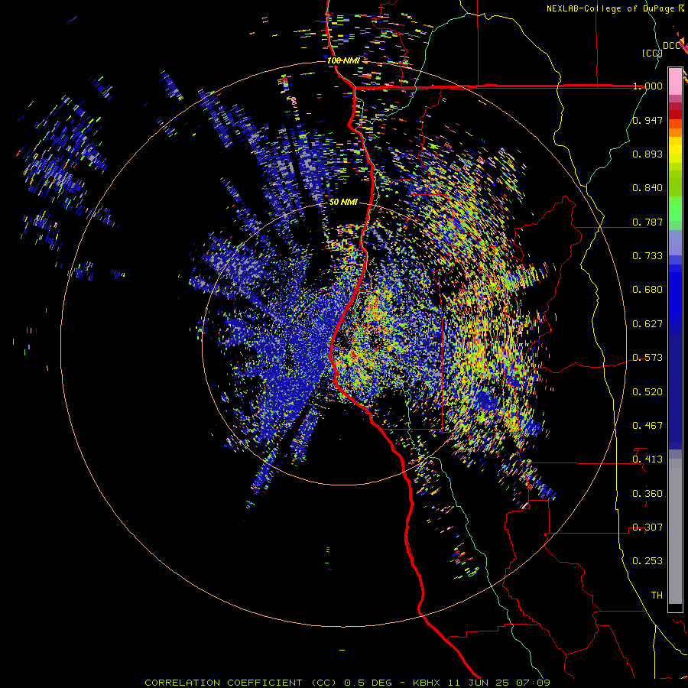Image resolution: width=688 pixels, height=688 pixels.
Task: Click the 50 NMI range ring label
Action: (343, 203)
